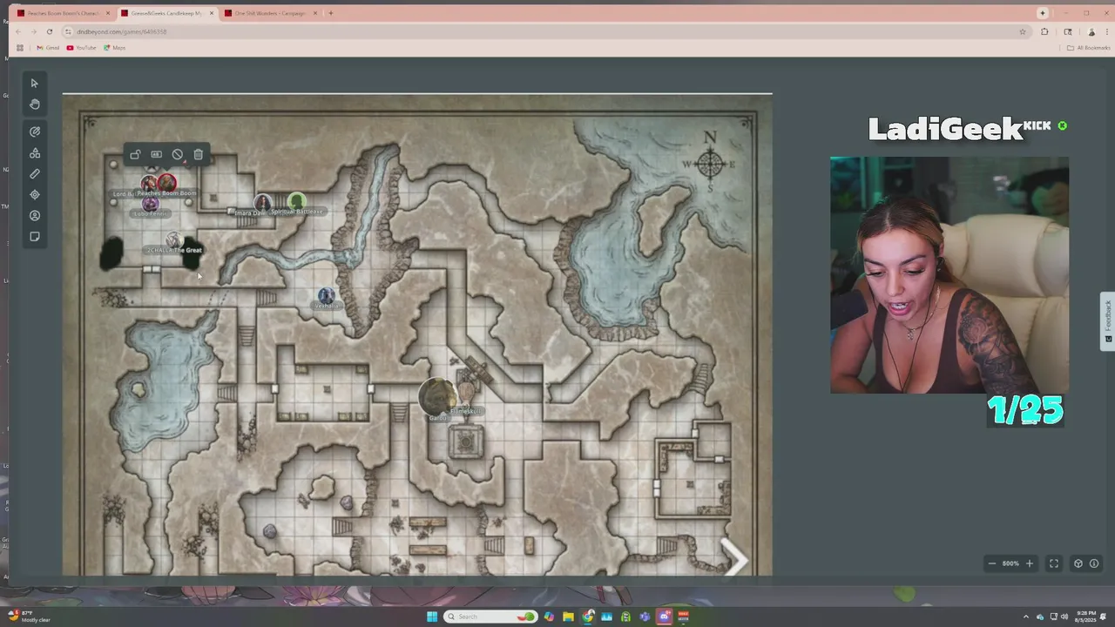Select the Flameskull token
The image size is (1115, 627).
(x=467, y=396)
